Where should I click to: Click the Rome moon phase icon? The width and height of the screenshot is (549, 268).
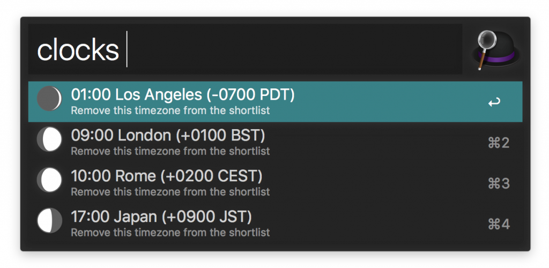[x=49, y=180]
